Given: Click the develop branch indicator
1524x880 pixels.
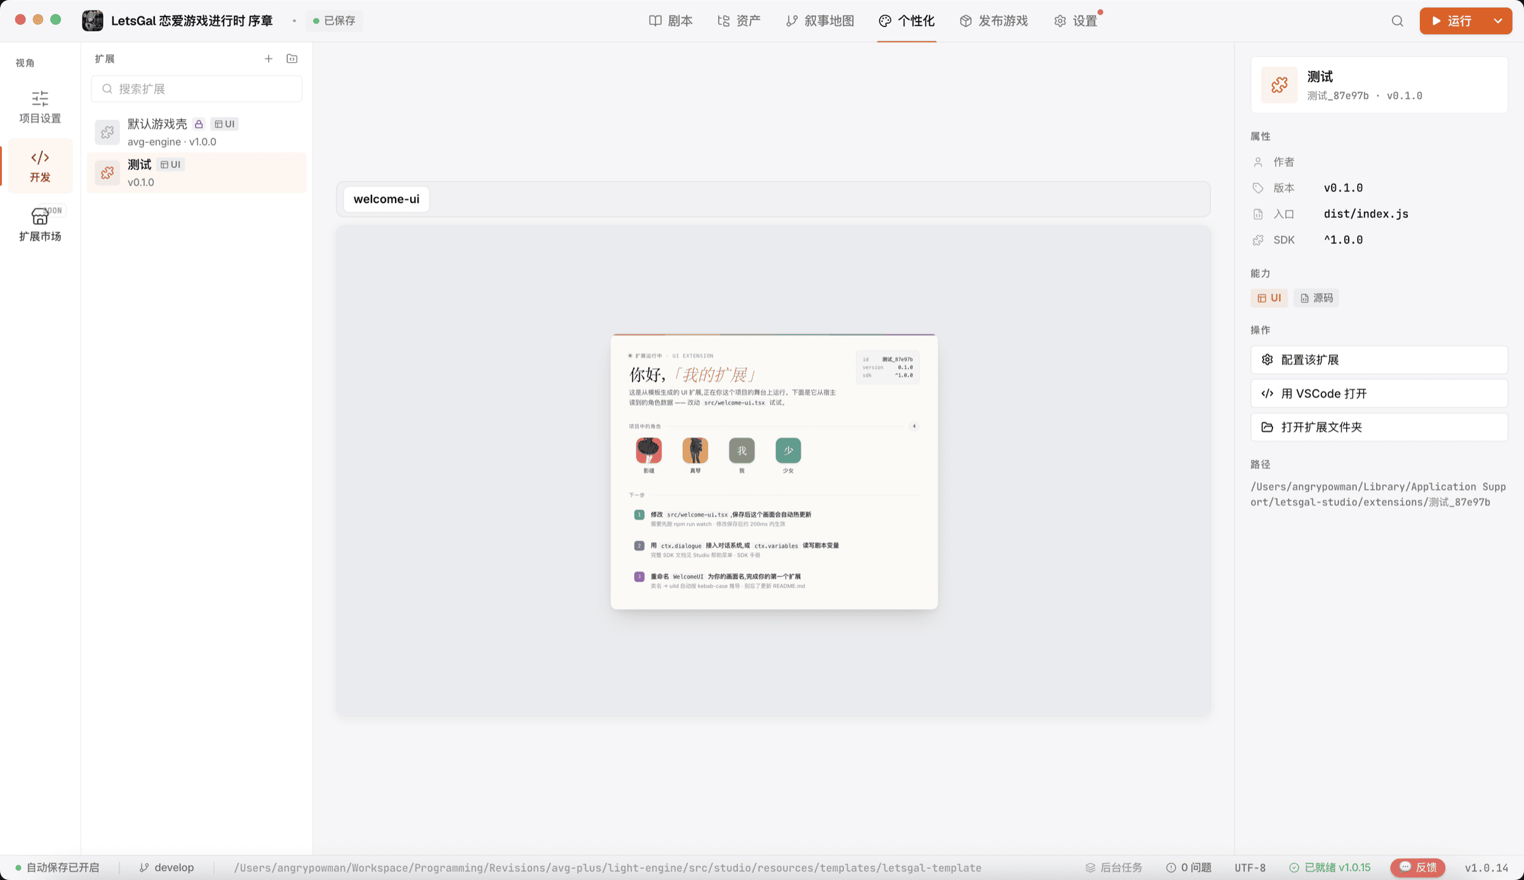Looking at the screenshot, I should click(x=167, y=867).
